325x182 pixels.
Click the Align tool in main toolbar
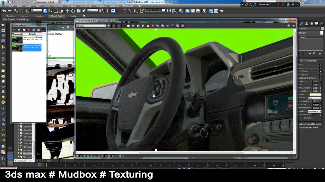coord(175,11)
